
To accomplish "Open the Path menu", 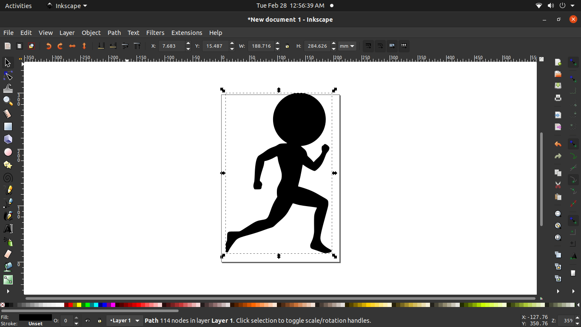I will tap(114, 33).
